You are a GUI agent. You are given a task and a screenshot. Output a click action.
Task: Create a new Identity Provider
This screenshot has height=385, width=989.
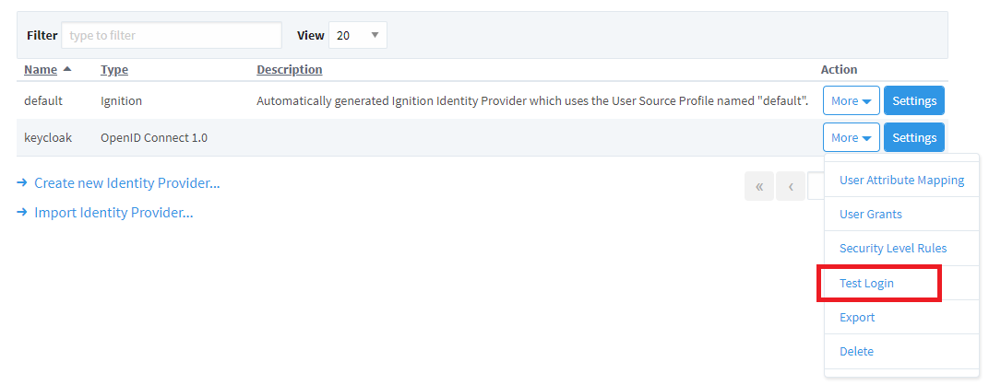click(x=126, y=183)
